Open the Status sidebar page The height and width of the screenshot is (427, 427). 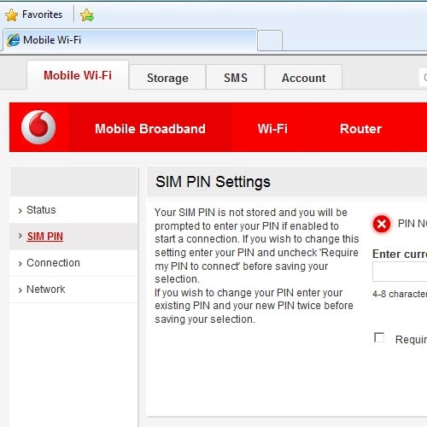(41, 210)
